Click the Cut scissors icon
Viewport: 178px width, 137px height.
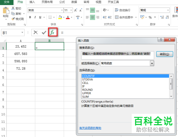pyautogui.click(x=13, y=8)
